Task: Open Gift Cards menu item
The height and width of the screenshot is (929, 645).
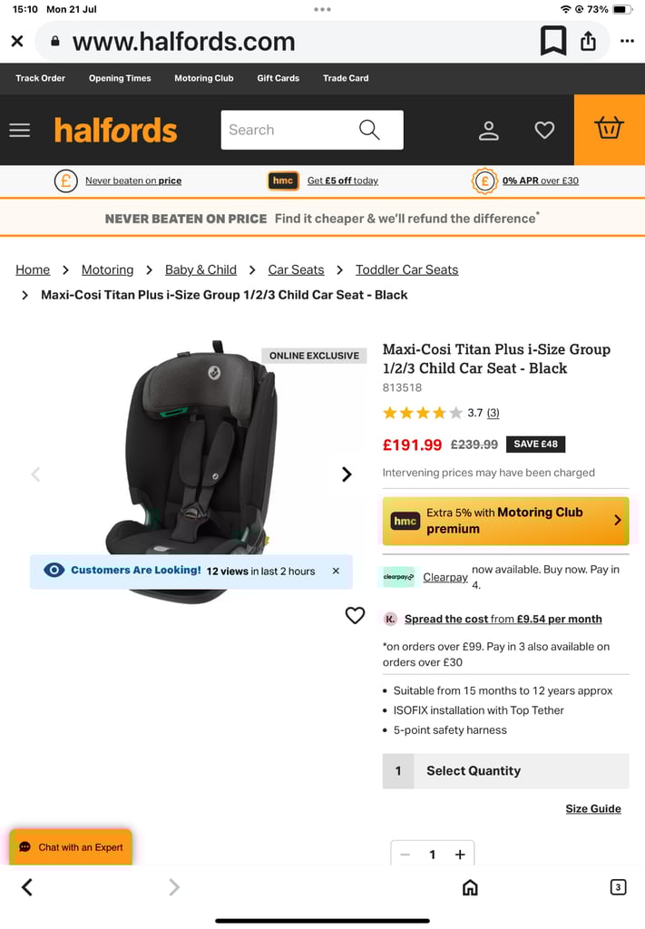Action: click(x=278, y=78)
